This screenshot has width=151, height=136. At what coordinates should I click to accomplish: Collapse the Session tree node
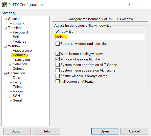[x=5, y=19]
